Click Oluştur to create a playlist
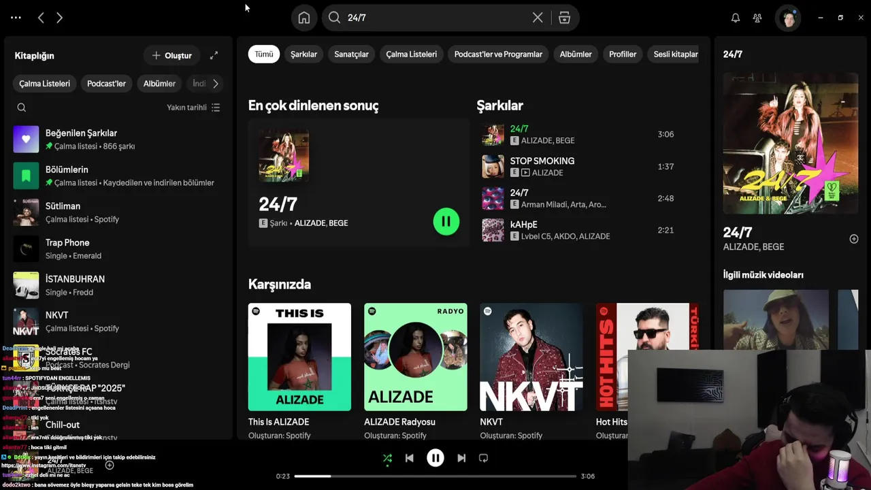Viewport: 871px width, 490px height. [x=171, y=55]
